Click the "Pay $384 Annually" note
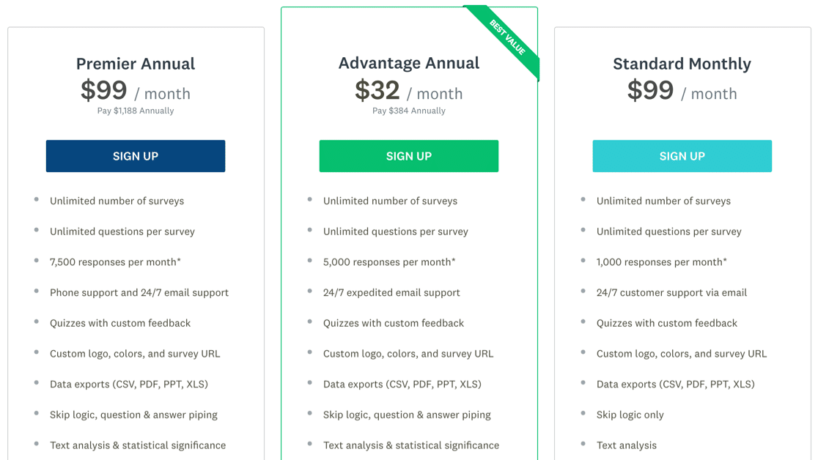The image size is (818, 460). (x=409, y=111)
